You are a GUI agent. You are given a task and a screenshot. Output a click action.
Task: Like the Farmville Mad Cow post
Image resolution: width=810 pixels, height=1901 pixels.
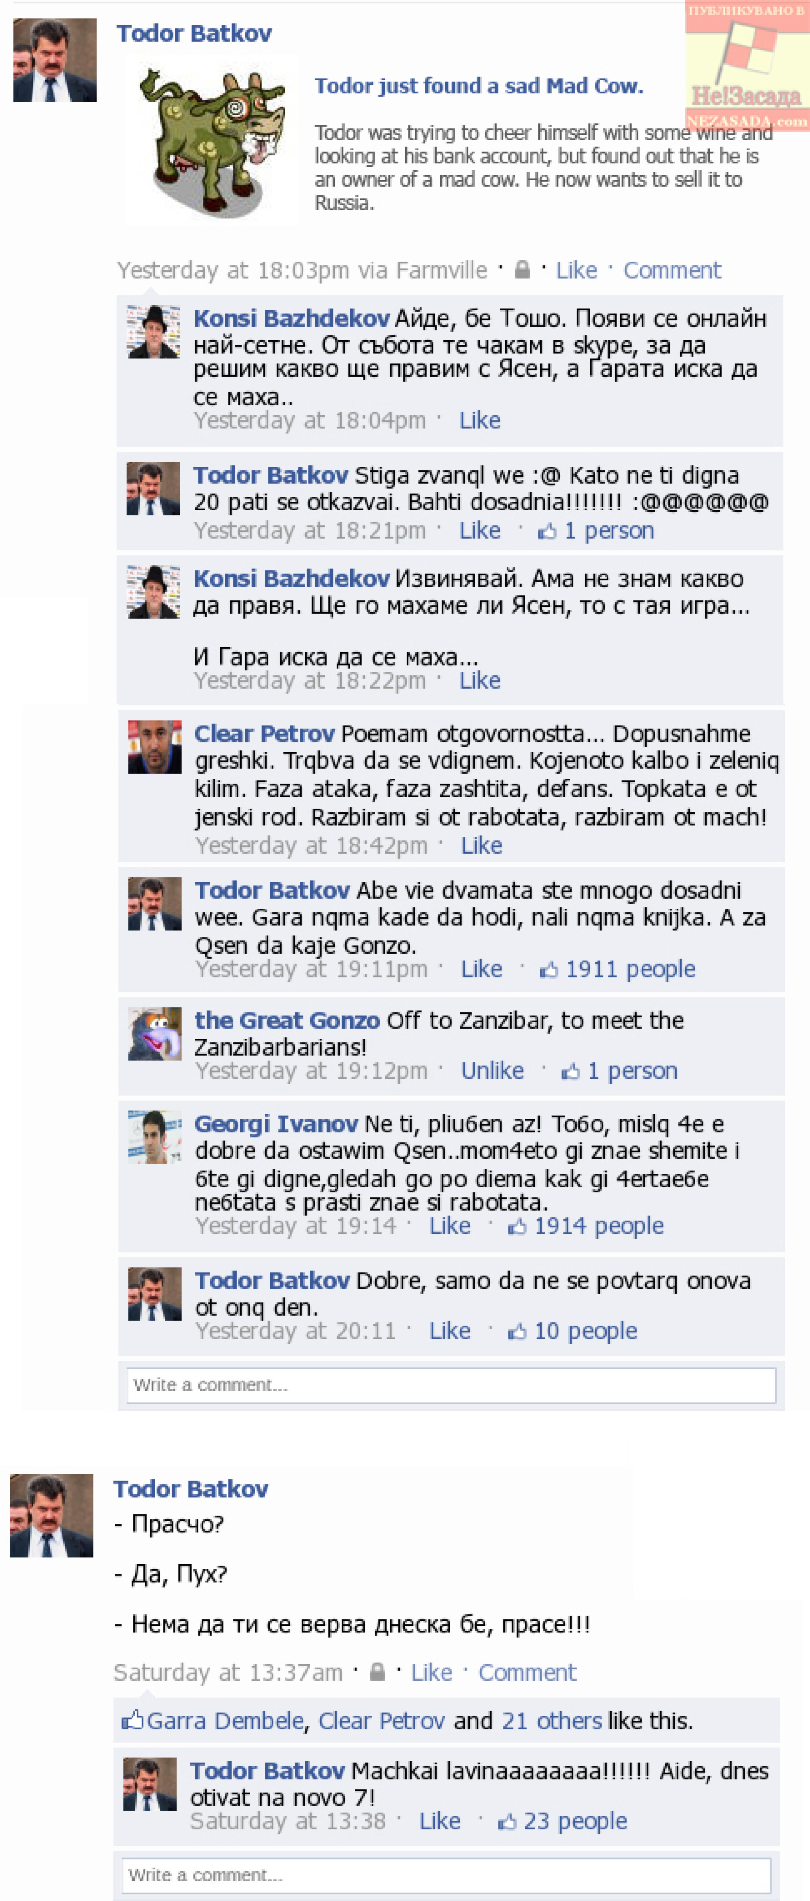pyautogui.click(x=576, y=270)
